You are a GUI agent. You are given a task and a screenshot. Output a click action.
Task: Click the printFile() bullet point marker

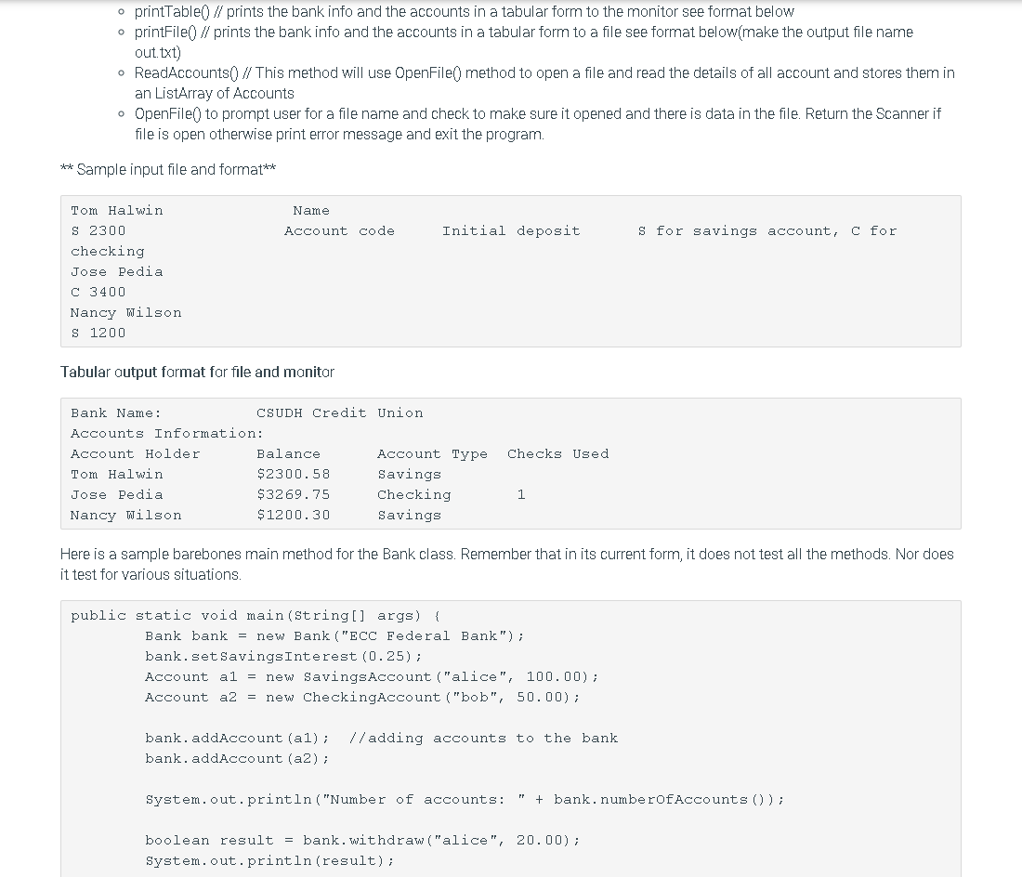click(122, 32)
